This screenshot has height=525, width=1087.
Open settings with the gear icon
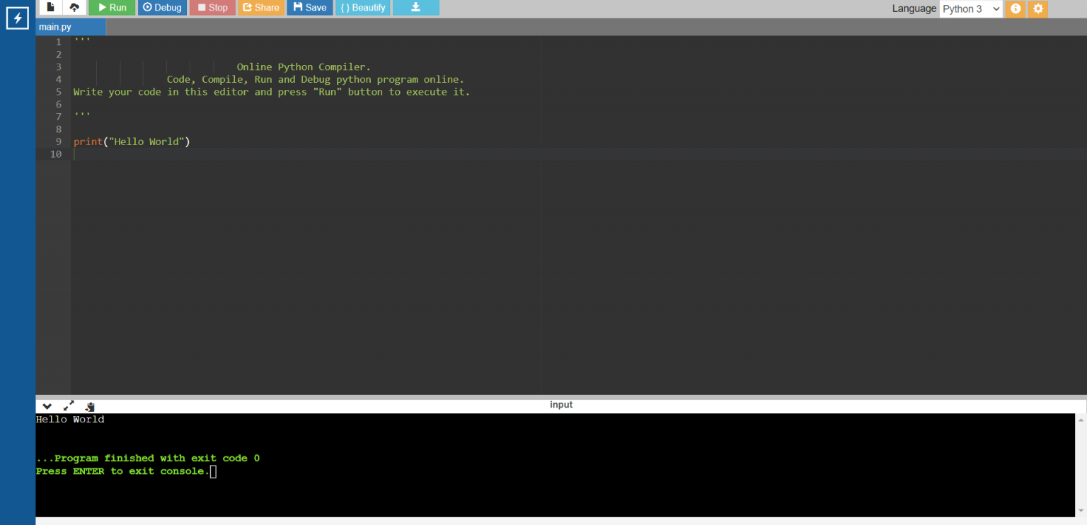coord(1038,8)
